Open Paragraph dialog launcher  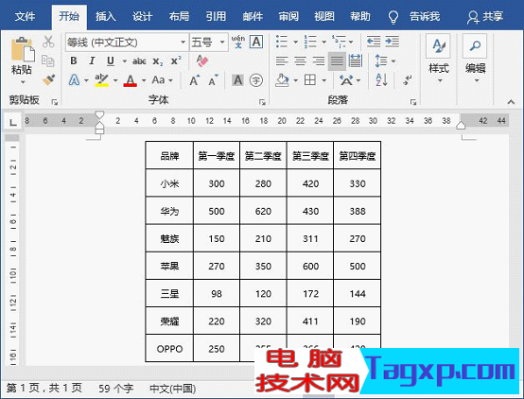tap(413, 102)
